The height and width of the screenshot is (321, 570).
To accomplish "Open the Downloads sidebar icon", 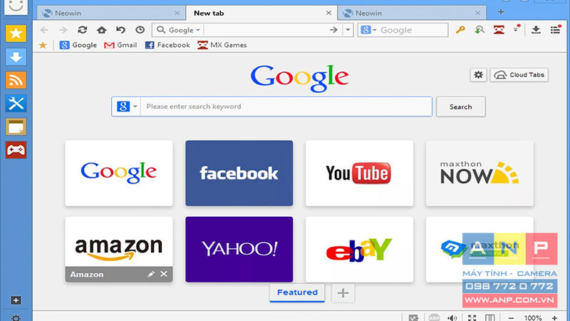I will (16, 57).
